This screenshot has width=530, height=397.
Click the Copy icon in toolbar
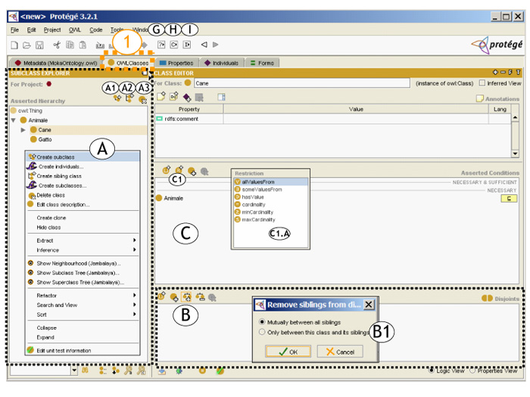(x=70, y=45)
